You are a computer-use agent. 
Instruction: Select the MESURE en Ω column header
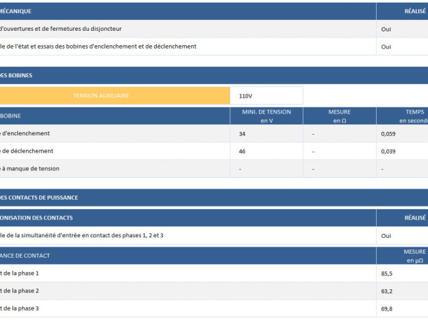point(339,116)
